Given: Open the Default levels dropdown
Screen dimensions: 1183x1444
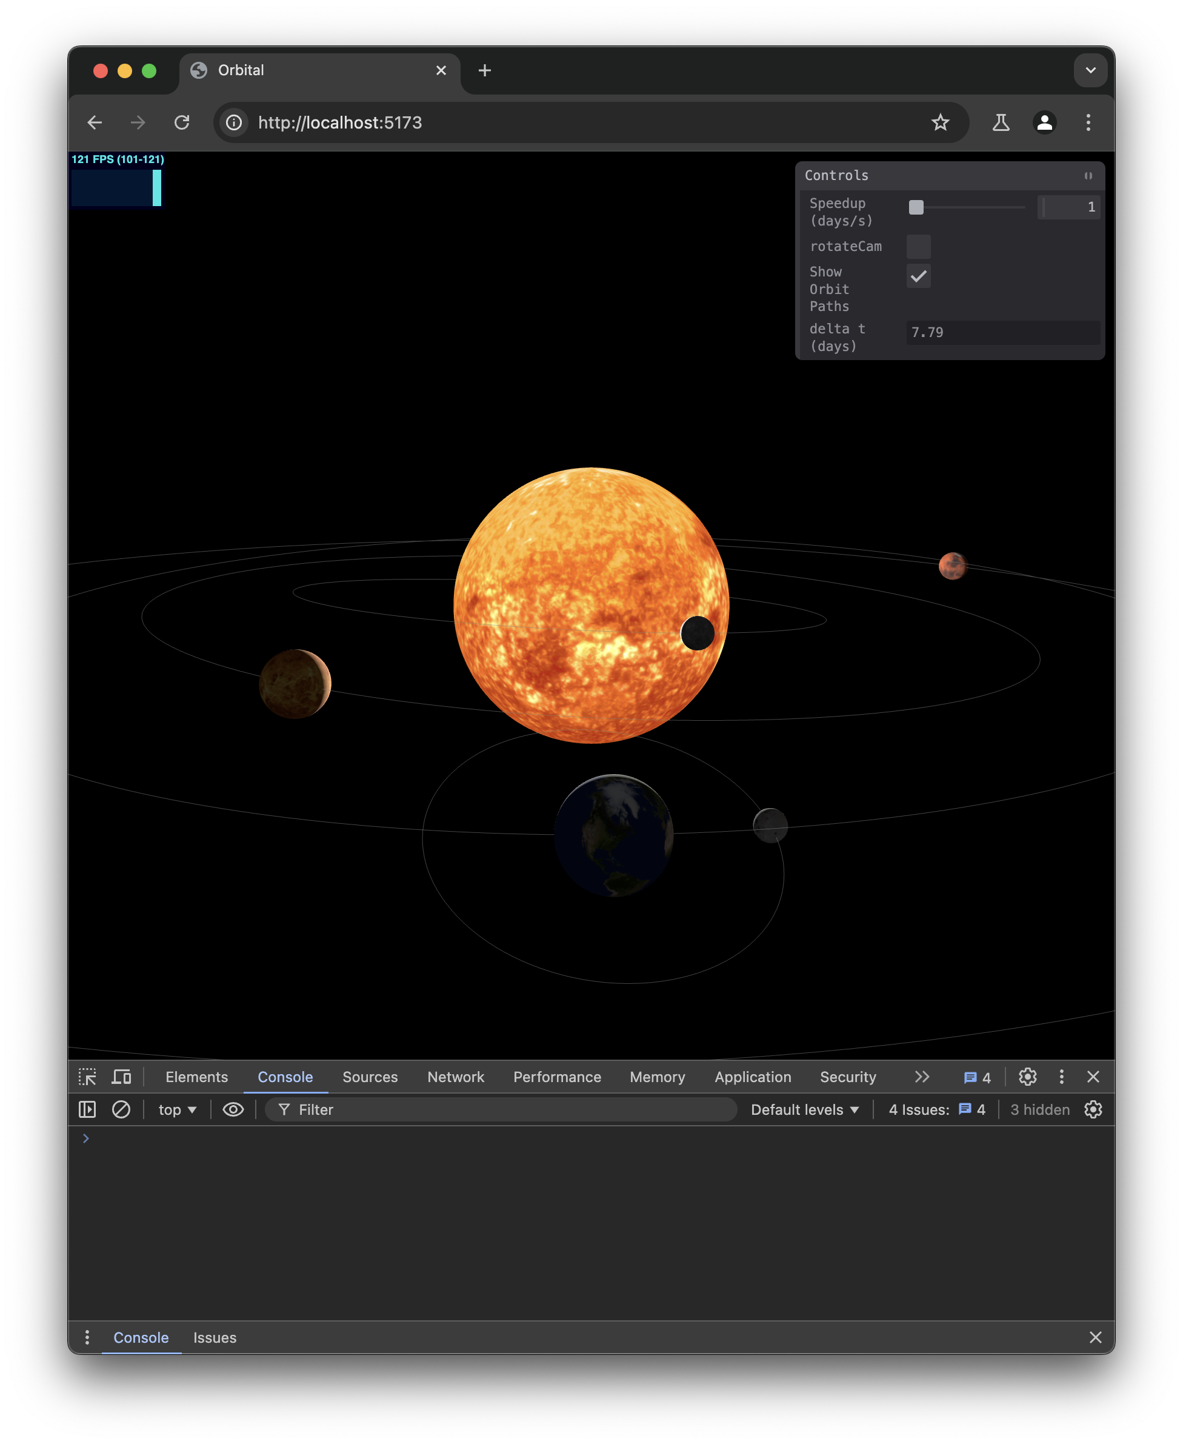Looking at the screenshot, I should (805, 1109).
